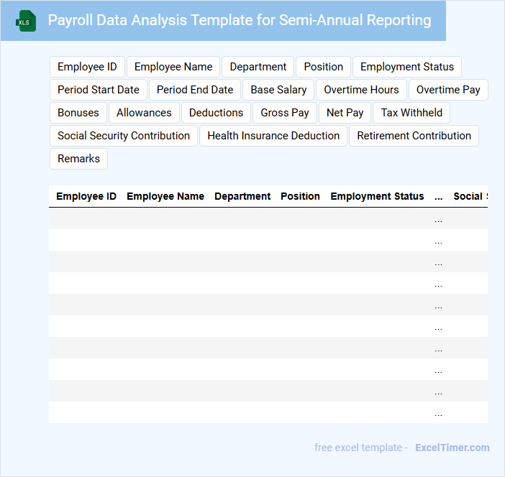Click the Employment Status table column header
The width and height of the screenshot is (505, 477).
pos(377,196)
